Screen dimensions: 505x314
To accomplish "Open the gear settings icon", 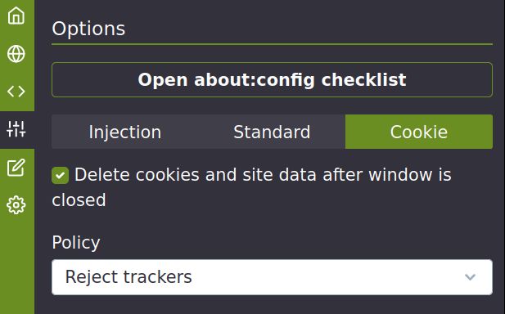I will 16,205.
